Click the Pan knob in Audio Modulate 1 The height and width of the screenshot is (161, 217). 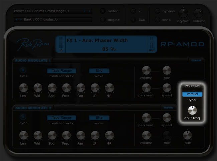tap(81, 88)
